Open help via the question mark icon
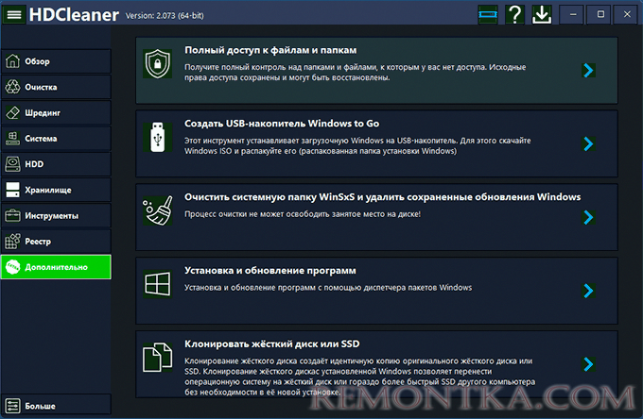 pyautogui.click(x=514, y=15)
